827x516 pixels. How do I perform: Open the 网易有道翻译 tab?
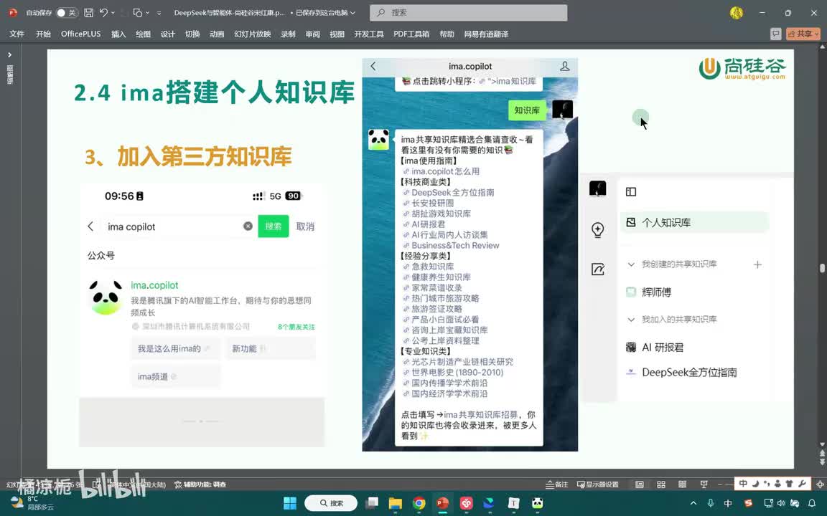486,34
